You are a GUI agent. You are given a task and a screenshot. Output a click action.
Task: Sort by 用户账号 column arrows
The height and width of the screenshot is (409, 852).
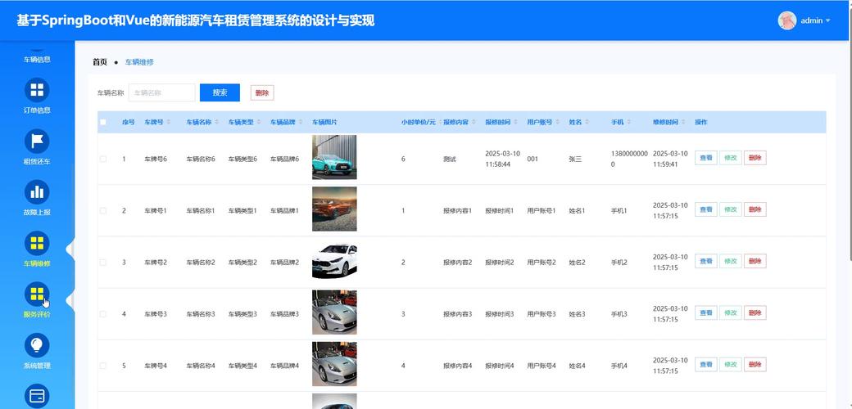558,123
